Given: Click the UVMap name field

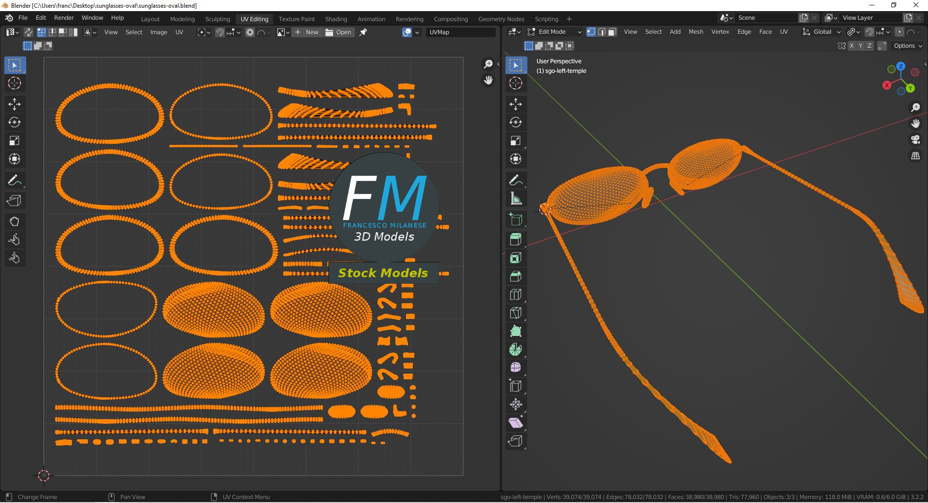Looking at the screenshot, I should click(x=461, y=32).
